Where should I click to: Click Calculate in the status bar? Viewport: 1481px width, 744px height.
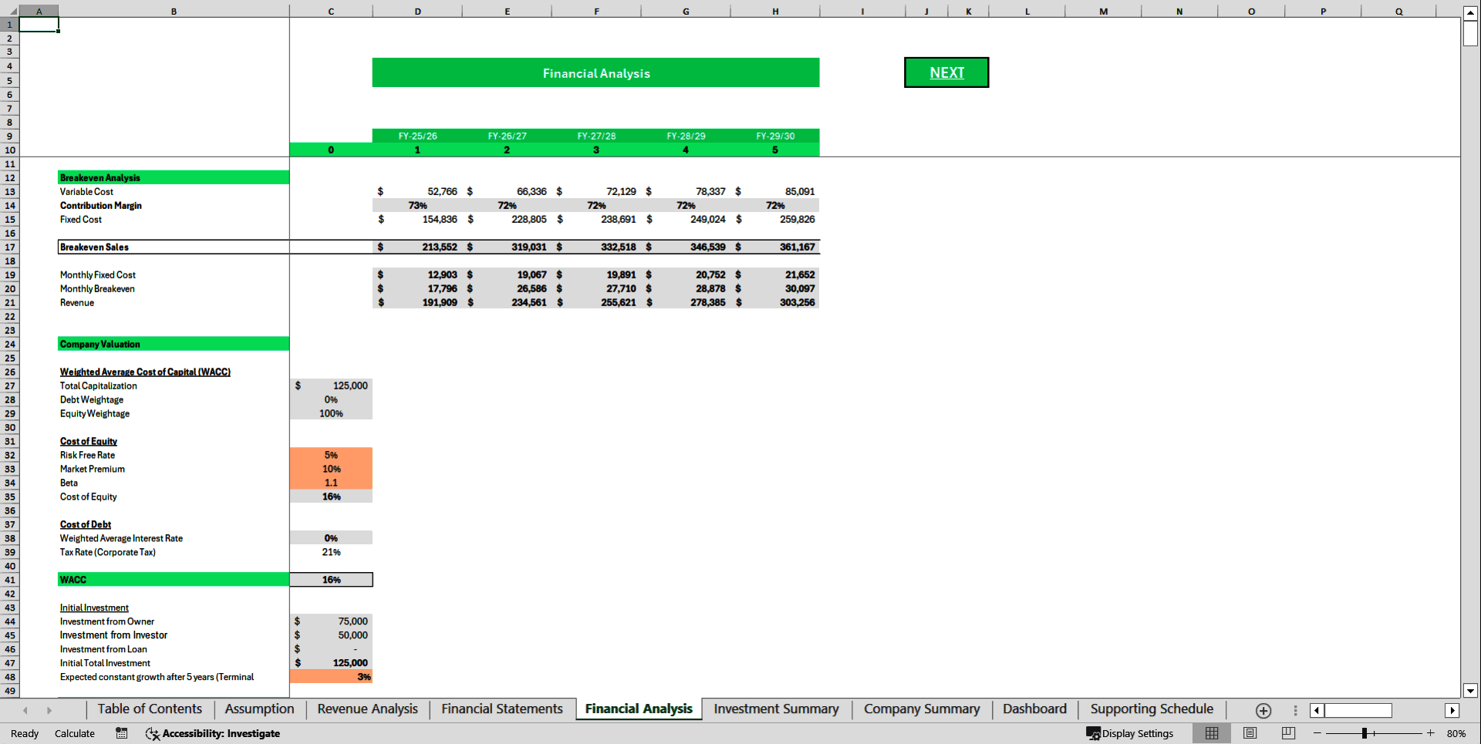[75, 733]
